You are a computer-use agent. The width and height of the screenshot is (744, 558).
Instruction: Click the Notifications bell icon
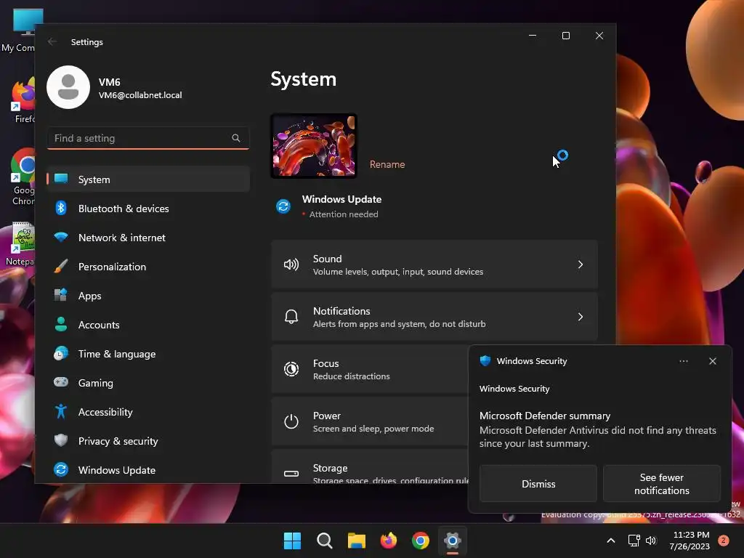point(291,317)
